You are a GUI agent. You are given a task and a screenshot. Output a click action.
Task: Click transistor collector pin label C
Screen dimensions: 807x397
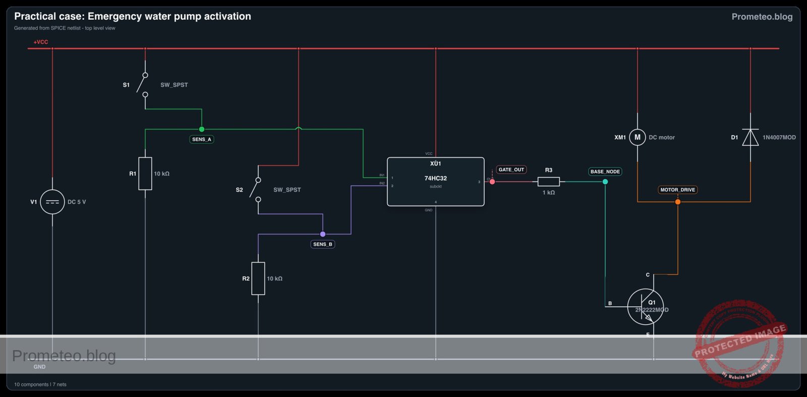pos(648,275)
